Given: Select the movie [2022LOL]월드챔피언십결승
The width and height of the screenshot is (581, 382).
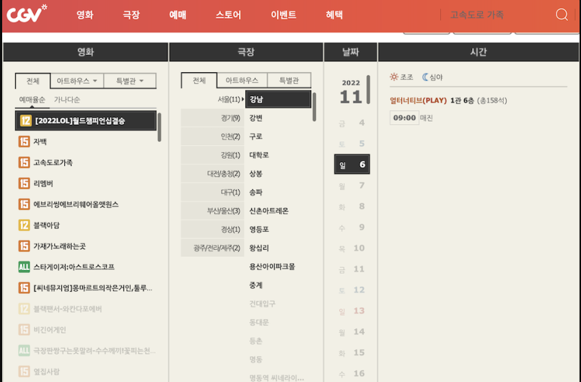Looking at the screenshot, I should pos(86,121).
